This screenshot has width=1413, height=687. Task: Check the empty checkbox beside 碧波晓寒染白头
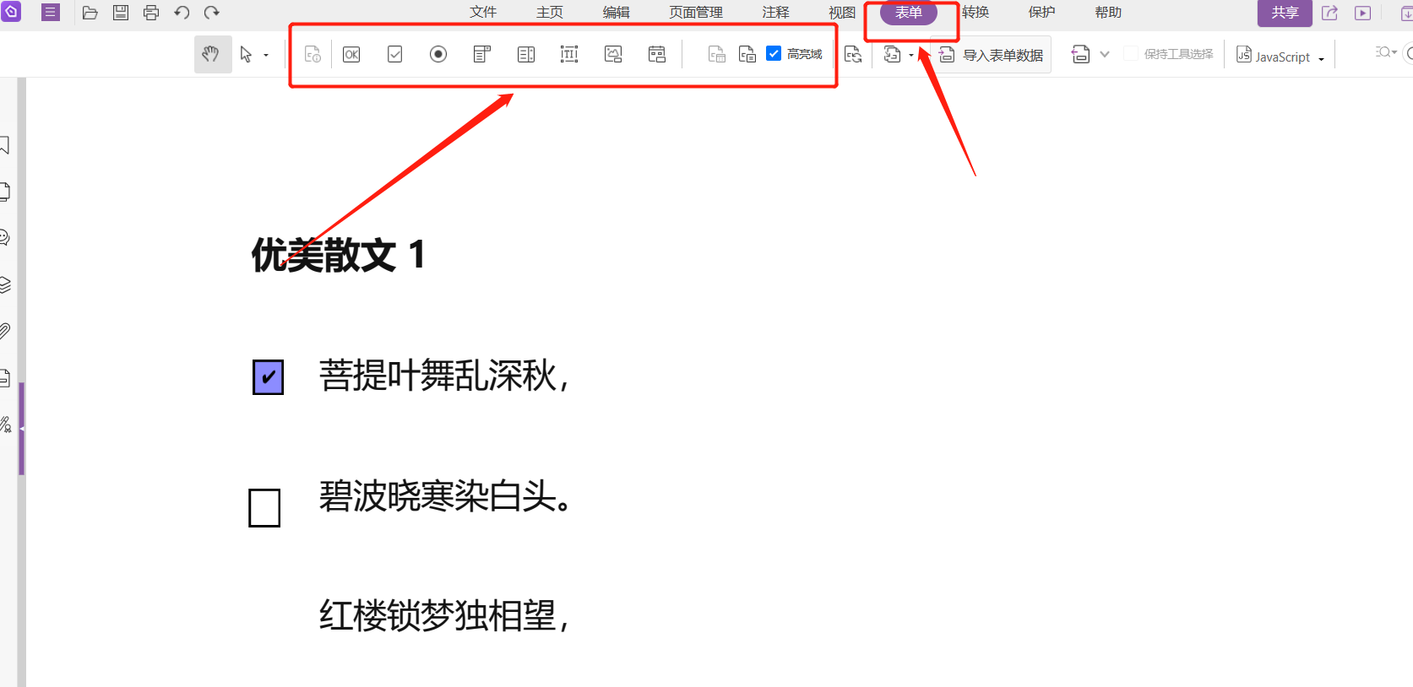264,508
